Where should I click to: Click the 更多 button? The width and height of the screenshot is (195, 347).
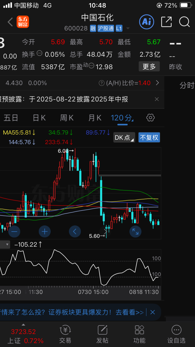point(149,67)
